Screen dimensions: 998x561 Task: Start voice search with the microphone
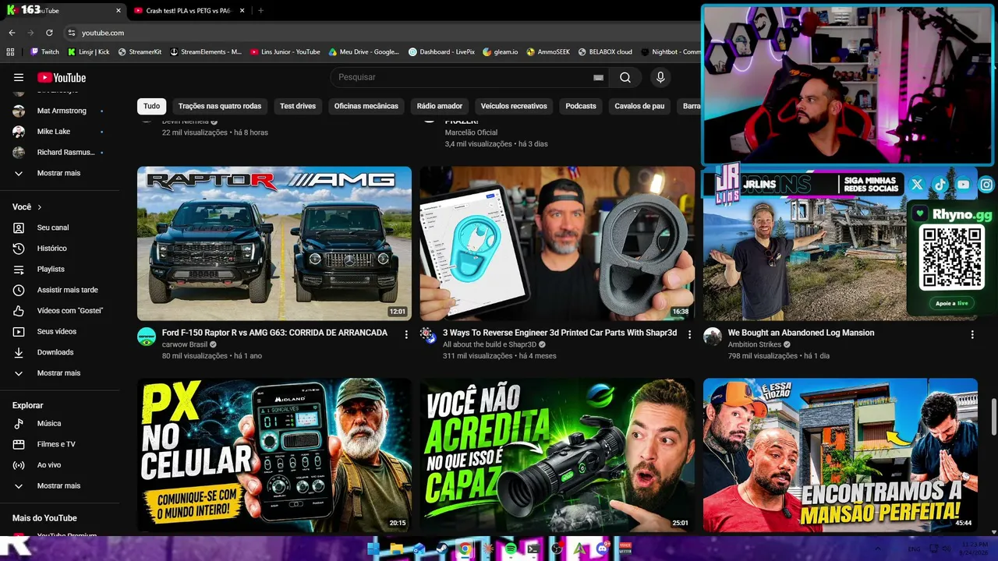click(x=660, y=77)
